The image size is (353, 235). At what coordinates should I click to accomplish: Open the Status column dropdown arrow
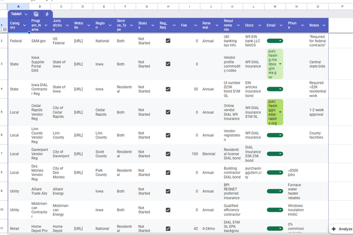pyautogui.click(x=153, y=25)
